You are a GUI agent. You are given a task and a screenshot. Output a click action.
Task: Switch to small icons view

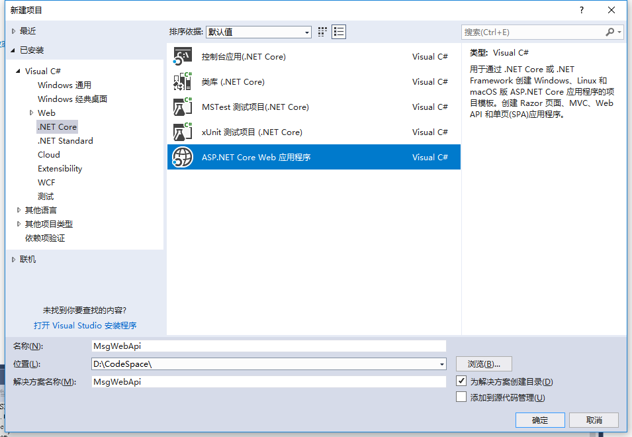point(322,32)
